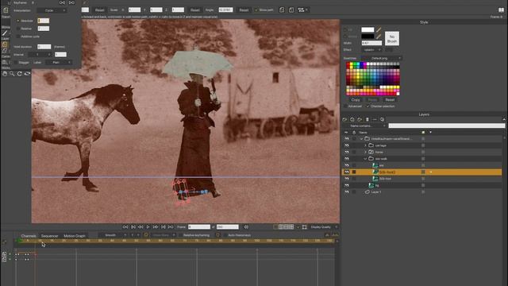
Task: Open the Label Plain dropdown
Action: pyautogui.click(x=58, y=62)
